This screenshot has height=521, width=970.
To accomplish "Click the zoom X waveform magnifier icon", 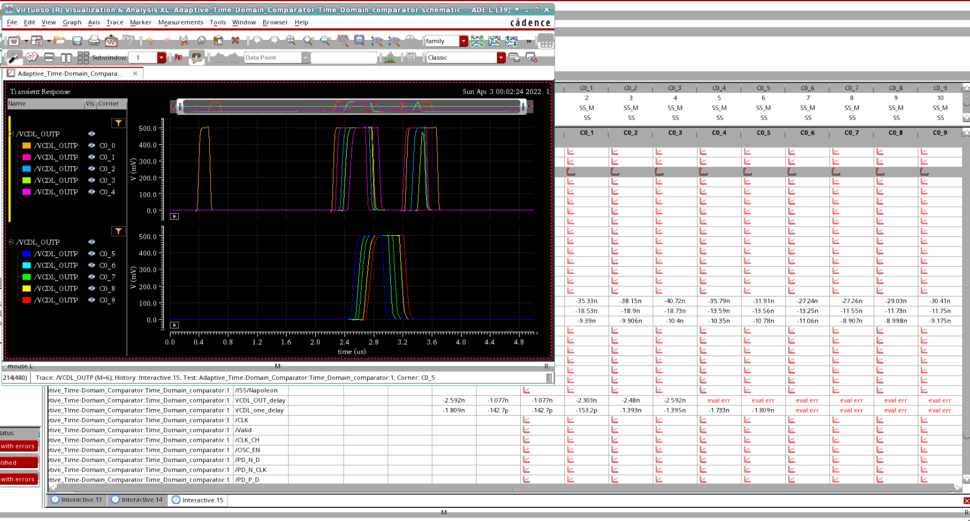I will tap(343, 40).
